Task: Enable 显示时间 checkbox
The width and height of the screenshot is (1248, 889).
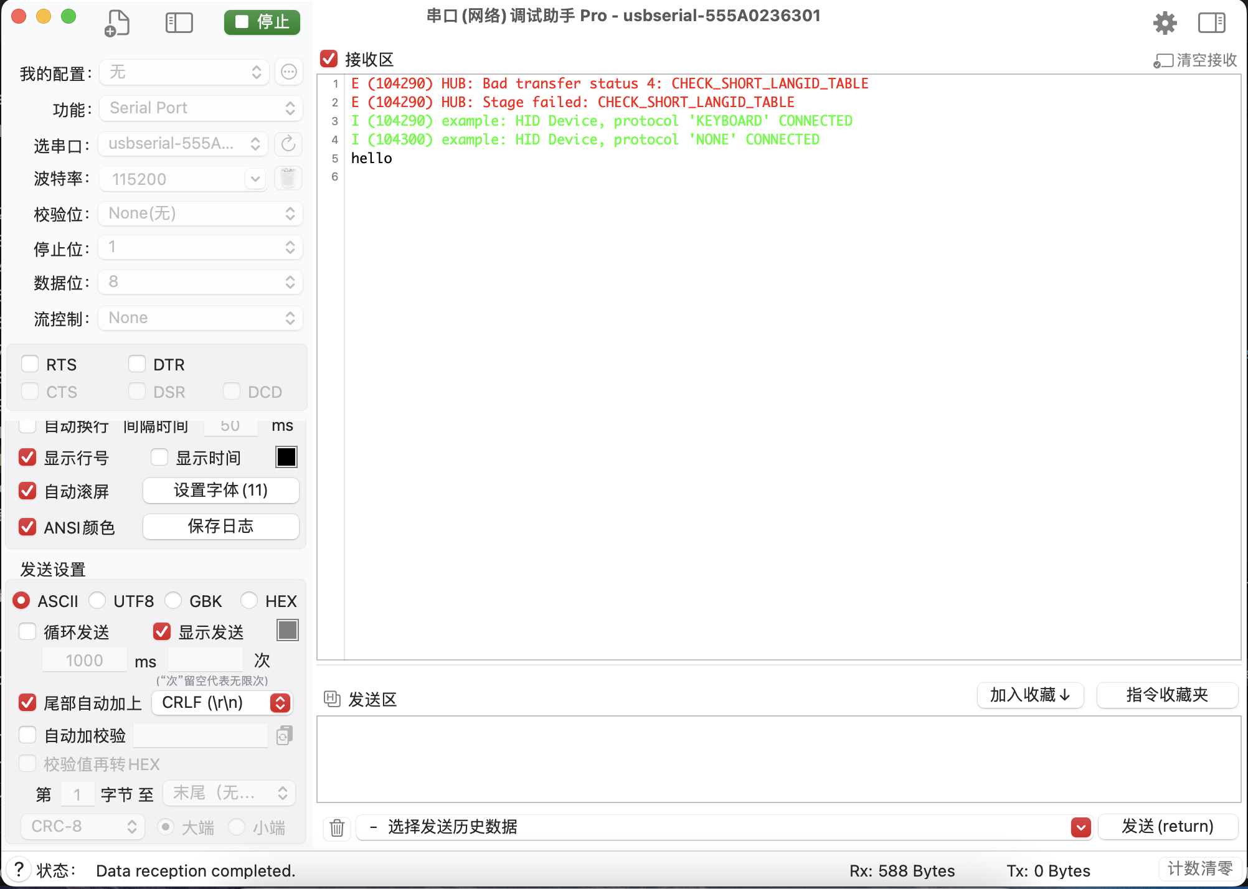Action: pyautogui.click(x=159, y=458)
